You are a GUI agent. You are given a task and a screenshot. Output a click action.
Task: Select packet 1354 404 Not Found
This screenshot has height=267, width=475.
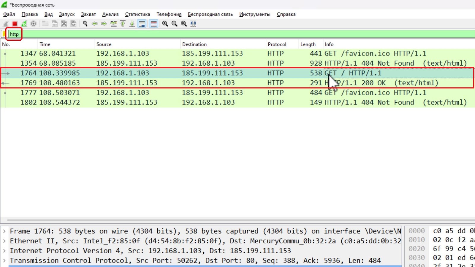pyautogui.click(x=237, y=63)
